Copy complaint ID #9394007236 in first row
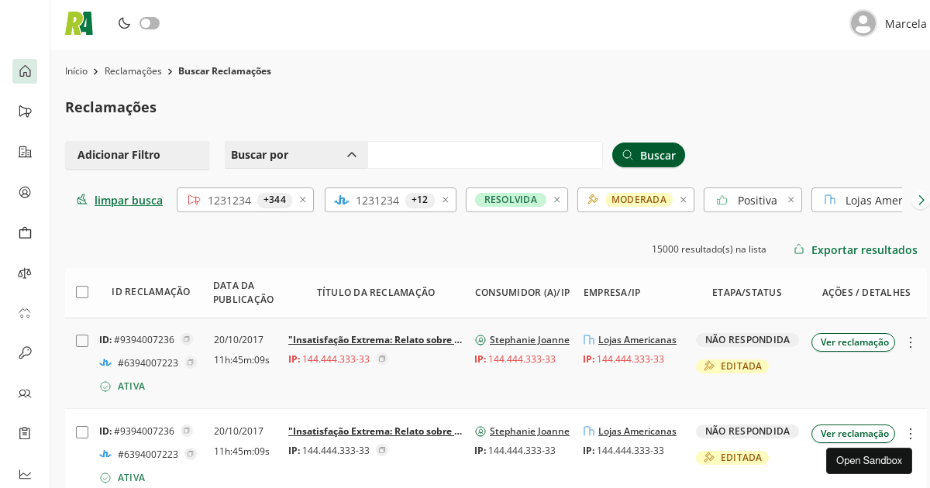 tap(187, 339)
